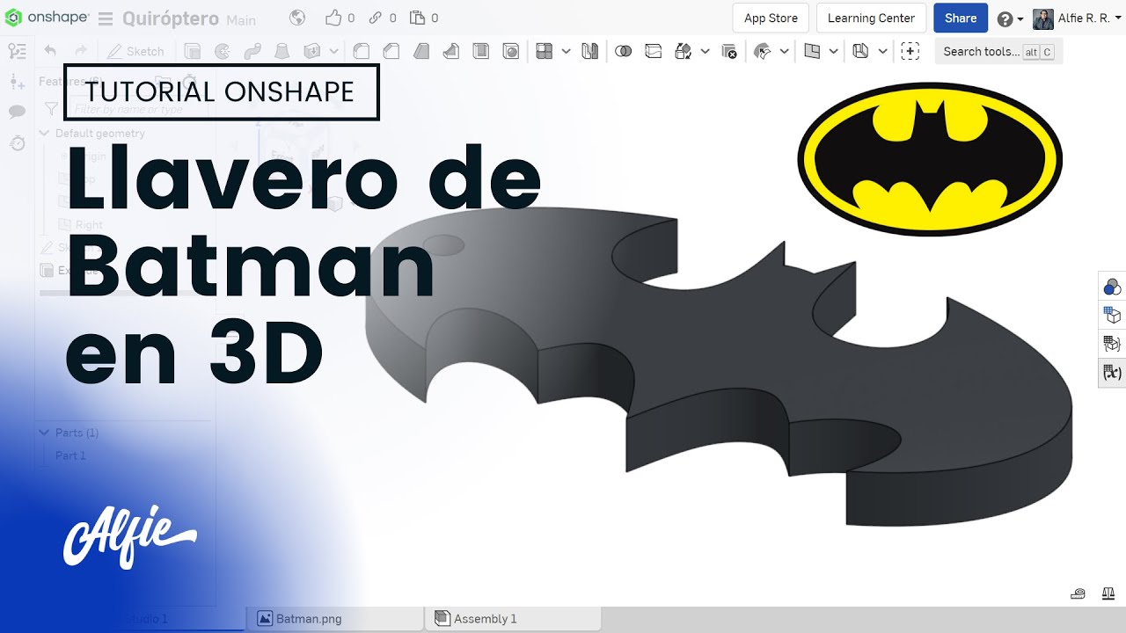Expand the Modify fillet dropdown arrow
1126x633 pixels.
tap(784, 51)
